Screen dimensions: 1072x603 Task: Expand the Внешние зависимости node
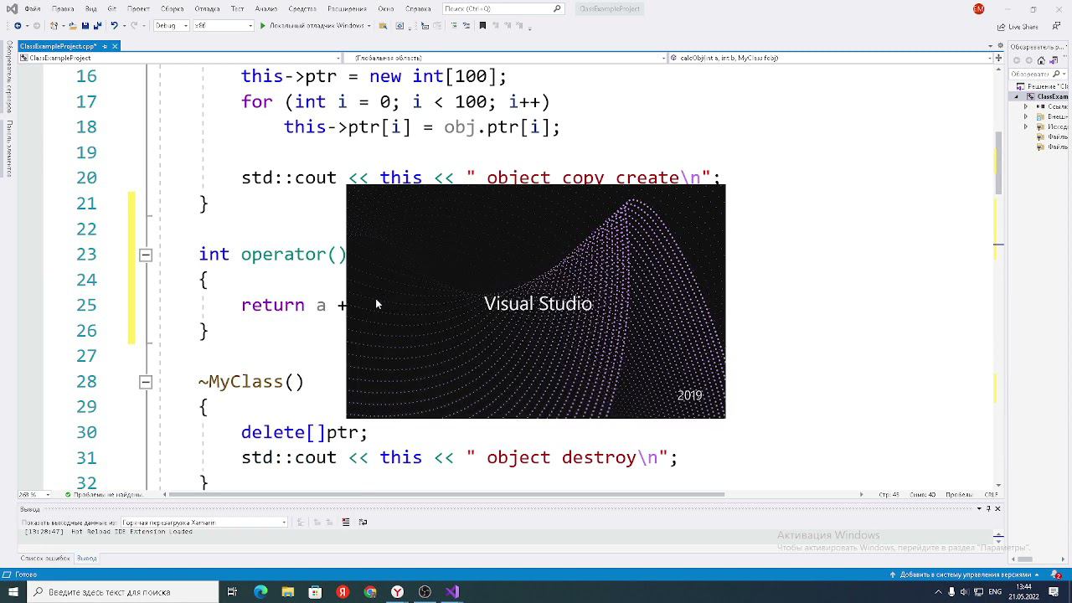1026,116
